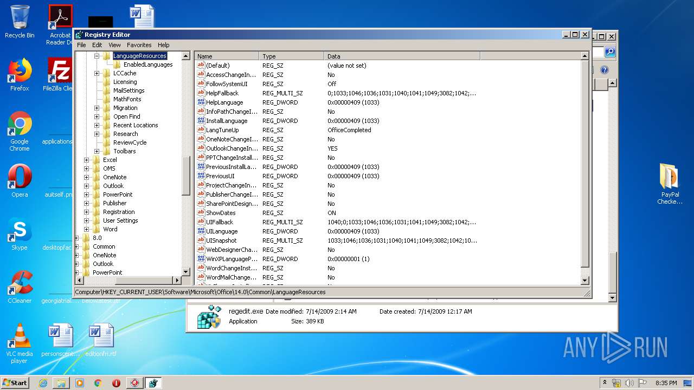Launch Firefox from the desktop
The width and height of the screenshot is (694, 390).
(x=20, y=75)
